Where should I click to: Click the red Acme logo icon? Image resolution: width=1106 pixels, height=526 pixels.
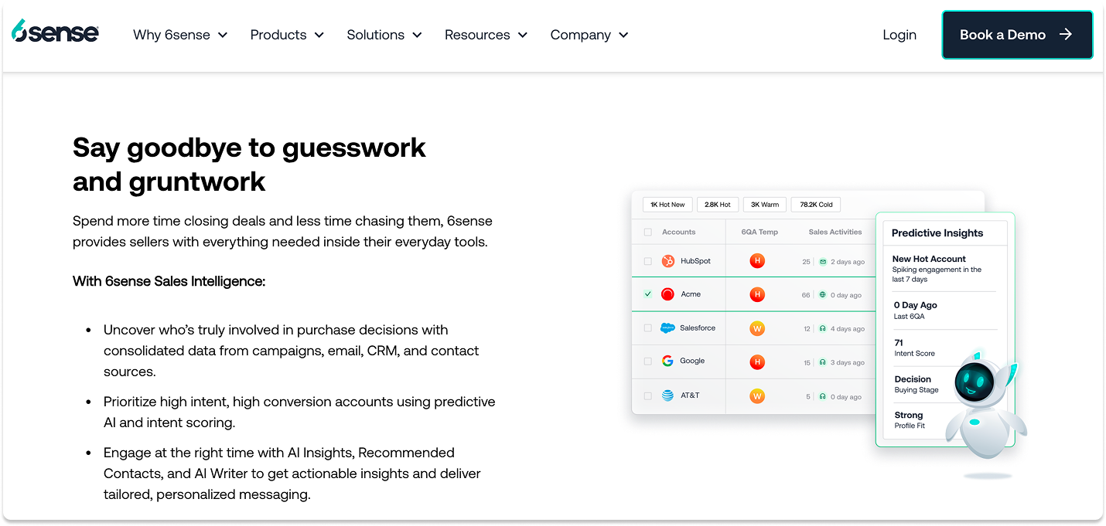[667, 294]
